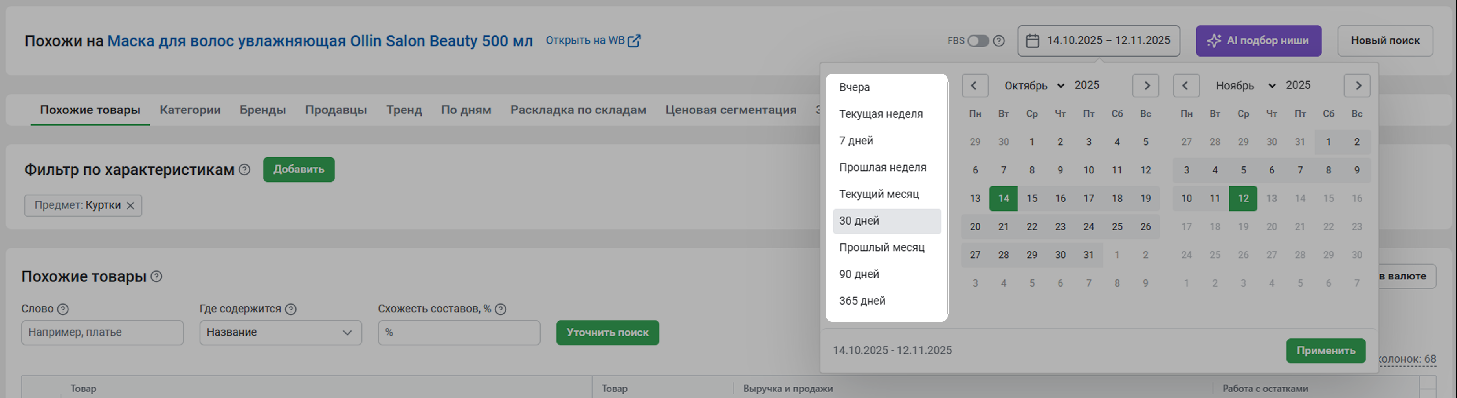This screenshot has height=398, width=1457.
Task: Open the Октябрь month dropdown
Action: (x=1034, y=85)
